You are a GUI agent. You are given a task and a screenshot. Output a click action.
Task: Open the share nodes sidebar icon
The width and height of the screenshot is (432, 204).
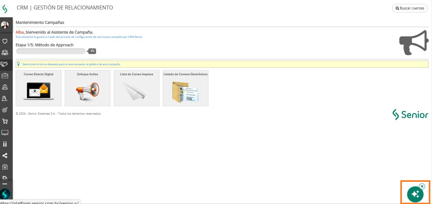5,156
